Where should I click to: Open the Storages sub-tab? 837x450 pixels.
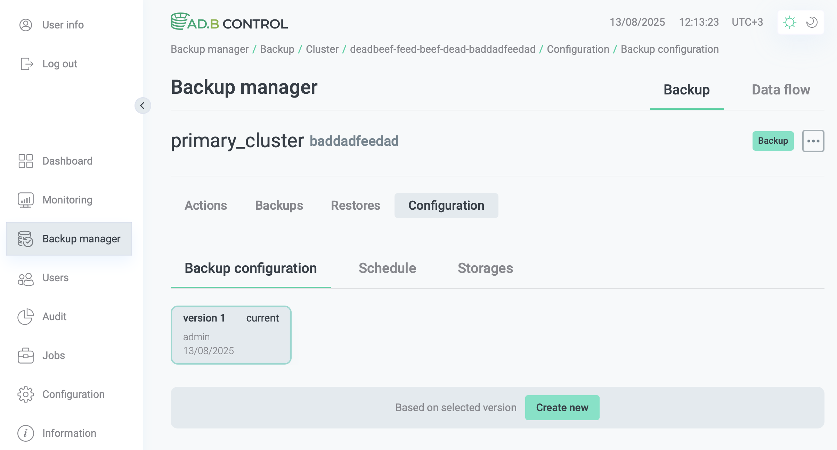click(485, 268)
